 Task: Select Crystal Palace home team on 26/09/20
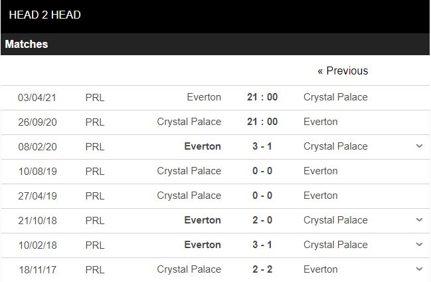click(x=189, y=122)
